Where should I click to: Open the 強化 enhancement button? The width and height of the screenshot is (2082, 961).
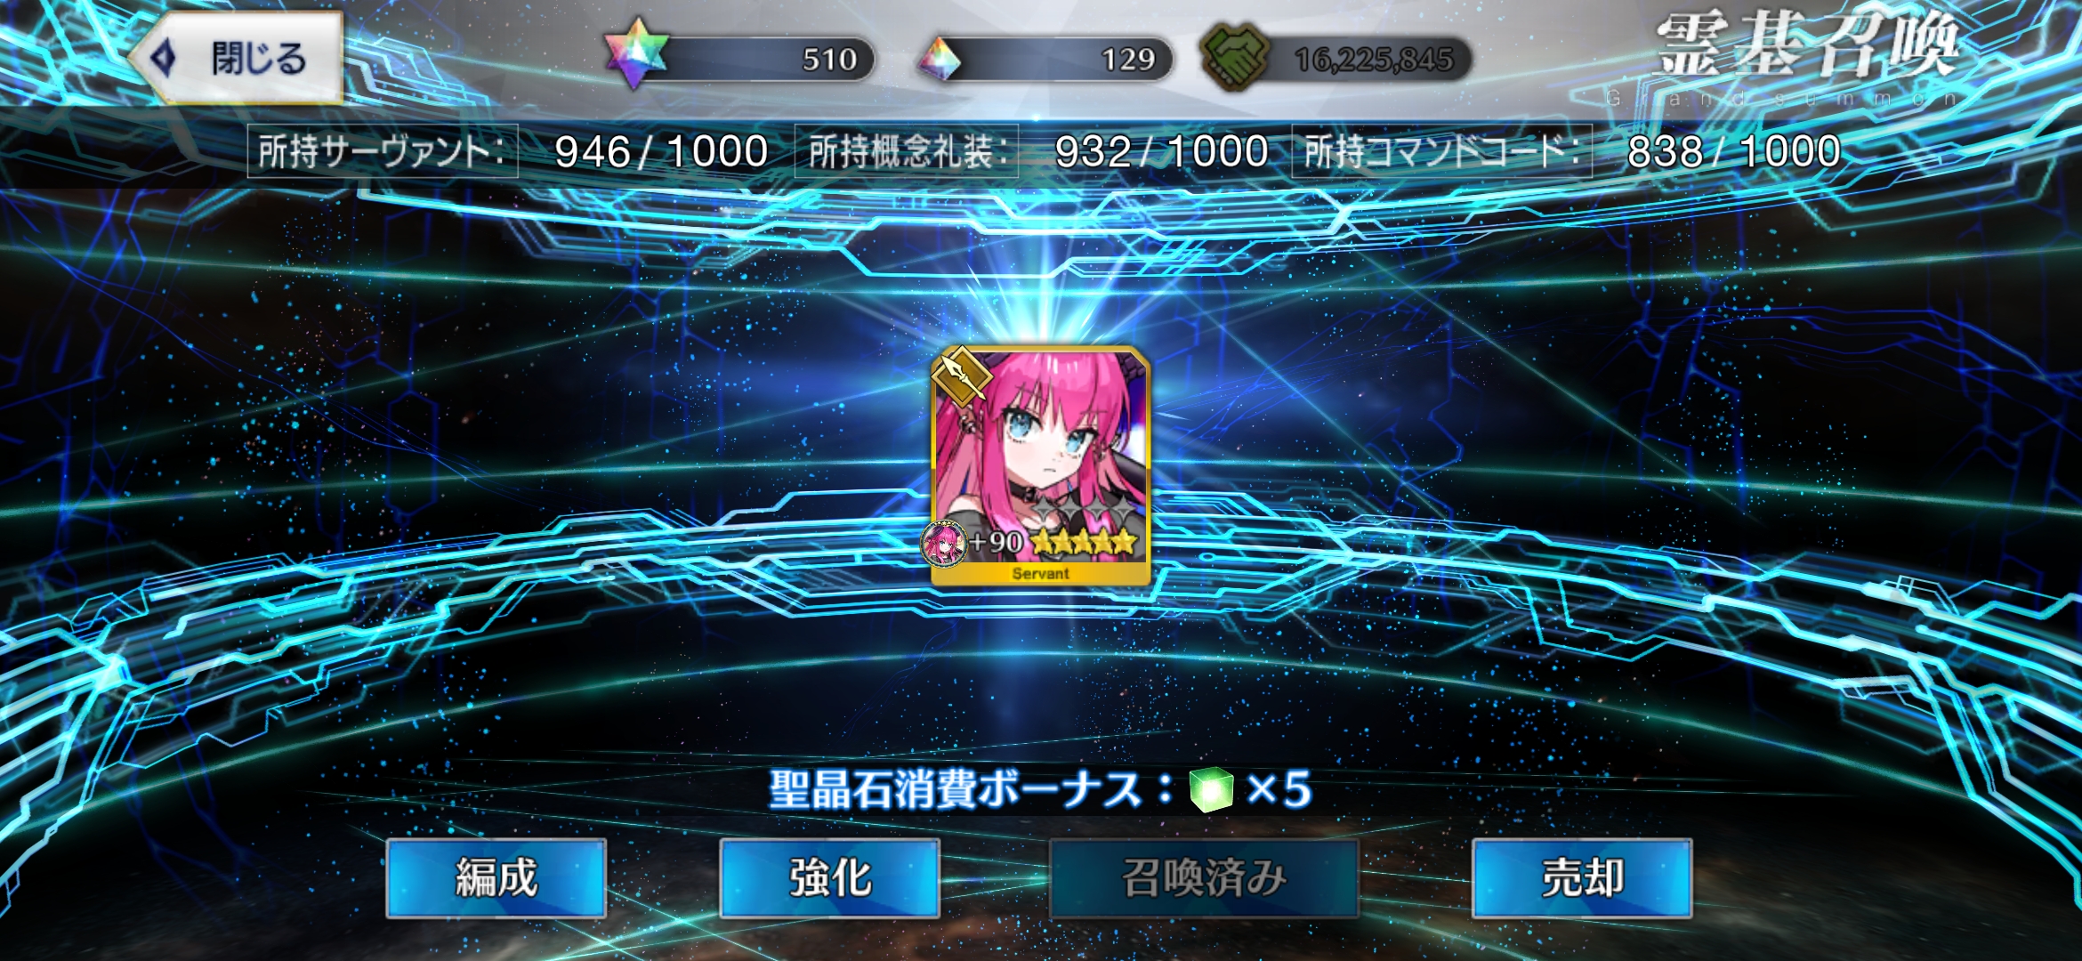[829, 878]
